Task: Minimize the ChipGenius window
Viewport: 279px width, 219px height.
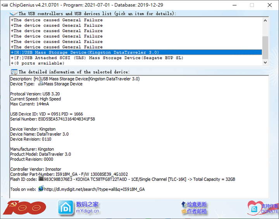Action: pyautogui.click(x=234, y=5)
